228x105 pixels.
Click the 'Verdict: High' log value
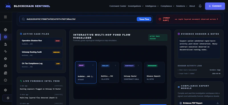click(x=215, y=70)
